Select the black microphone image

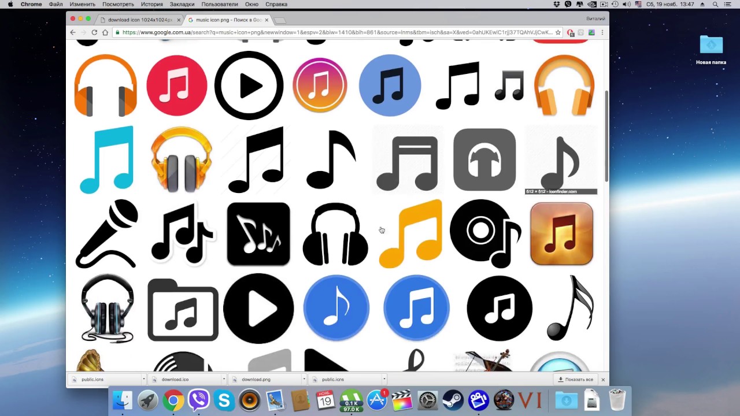107,233
